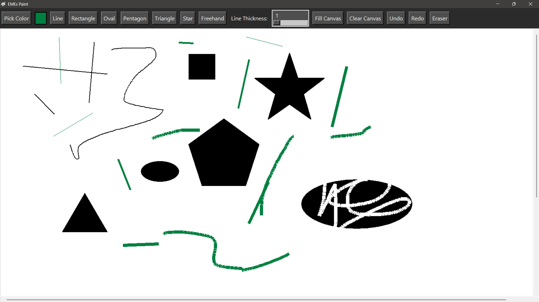Clear the canvas with Clear Canvas
Image resolution: width=539 pixels, height=302 pixels.
364,18
